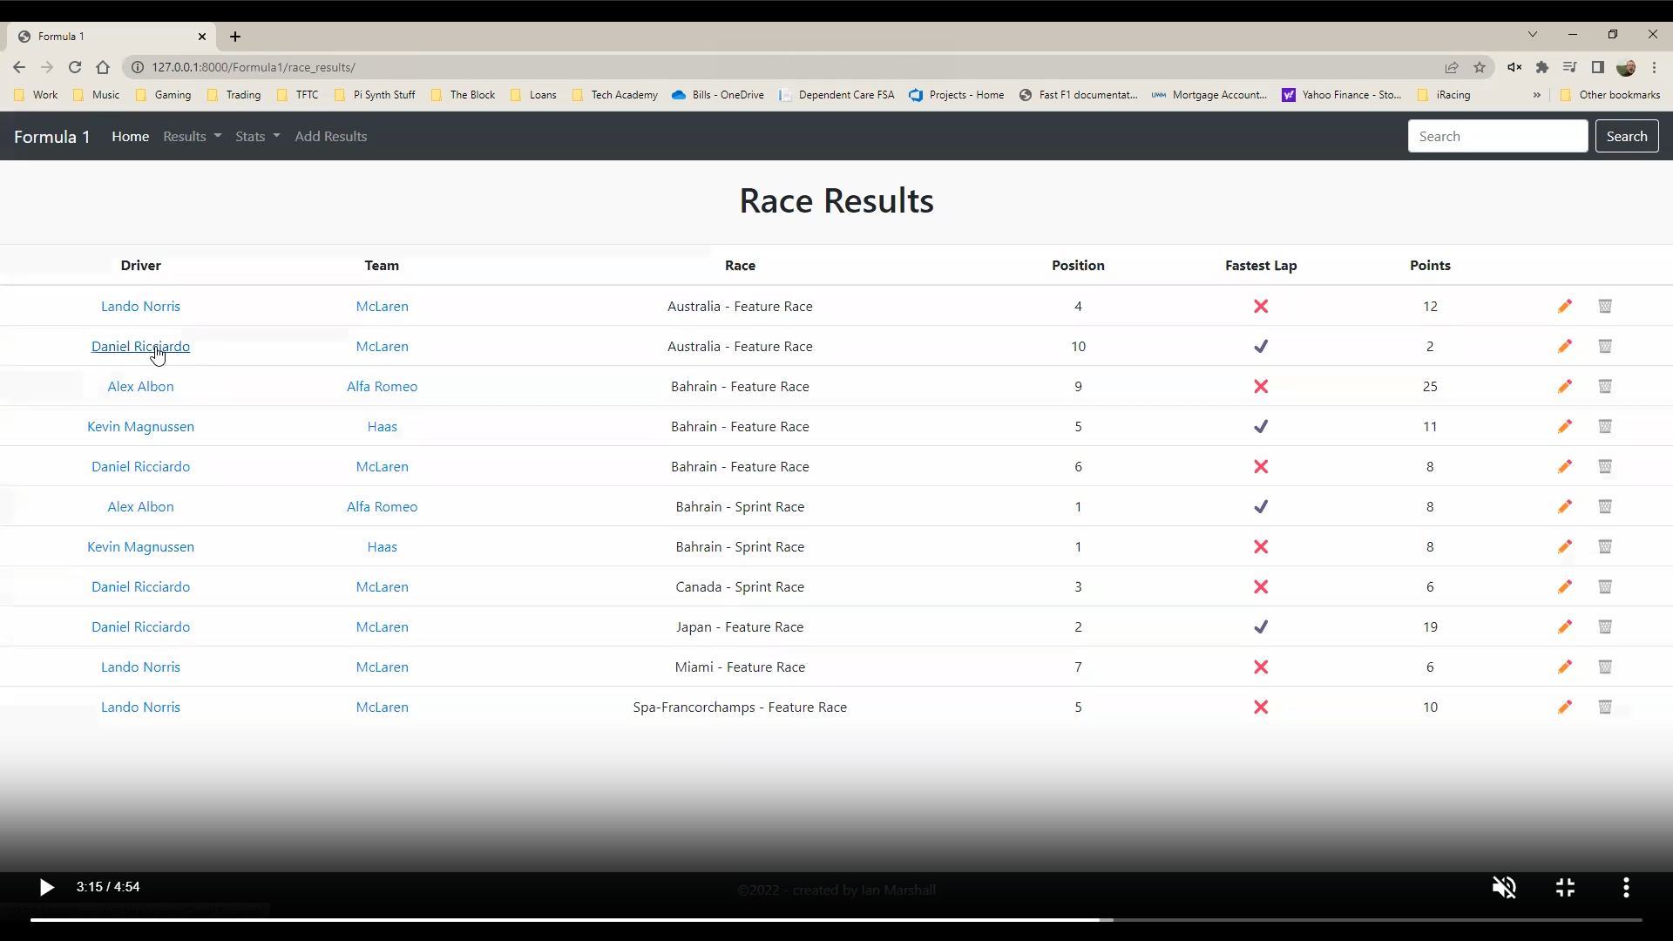1673x941 pixels.
Task: Select the Formula 1 browser tab
Action: pos(112,37)
